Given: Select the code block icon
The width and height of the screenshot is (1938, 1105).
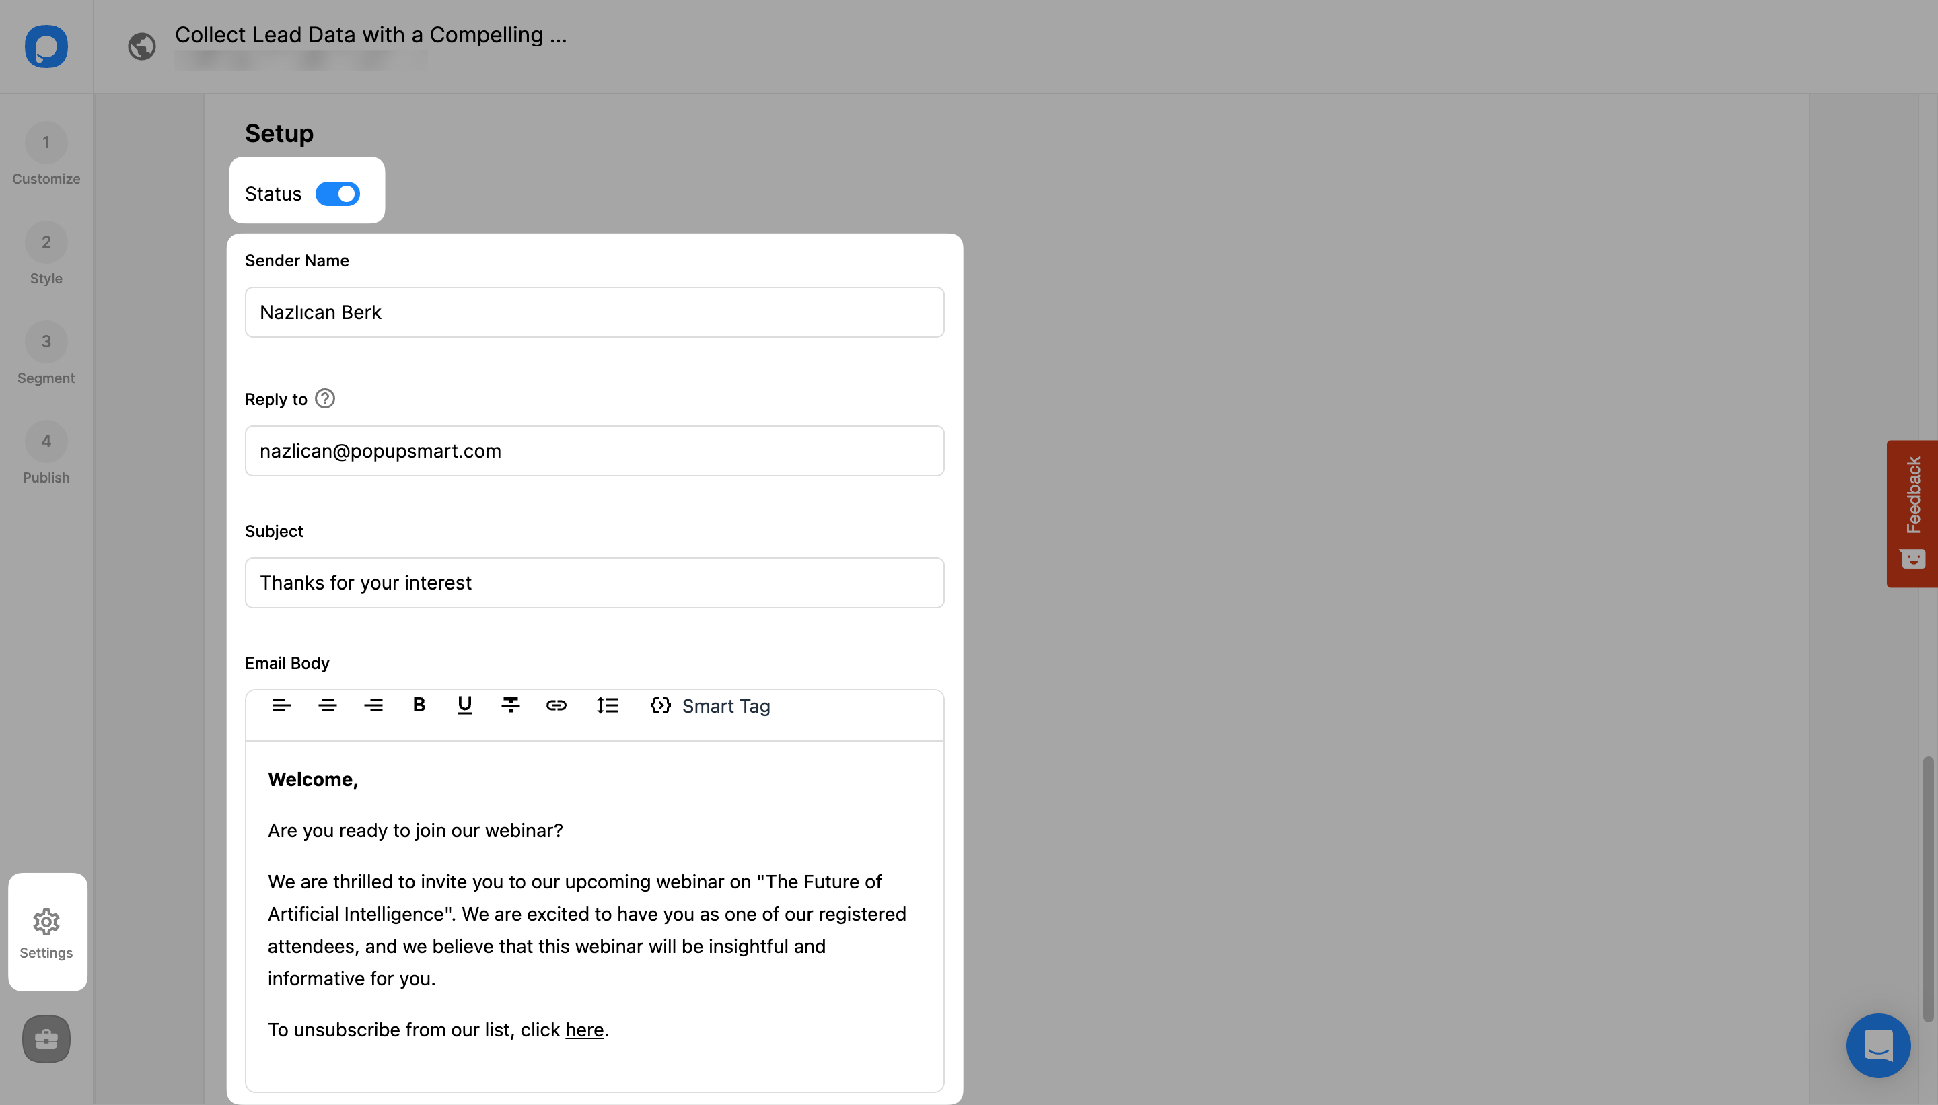Looking at the screenshot, I should click(x=659, y=706).
